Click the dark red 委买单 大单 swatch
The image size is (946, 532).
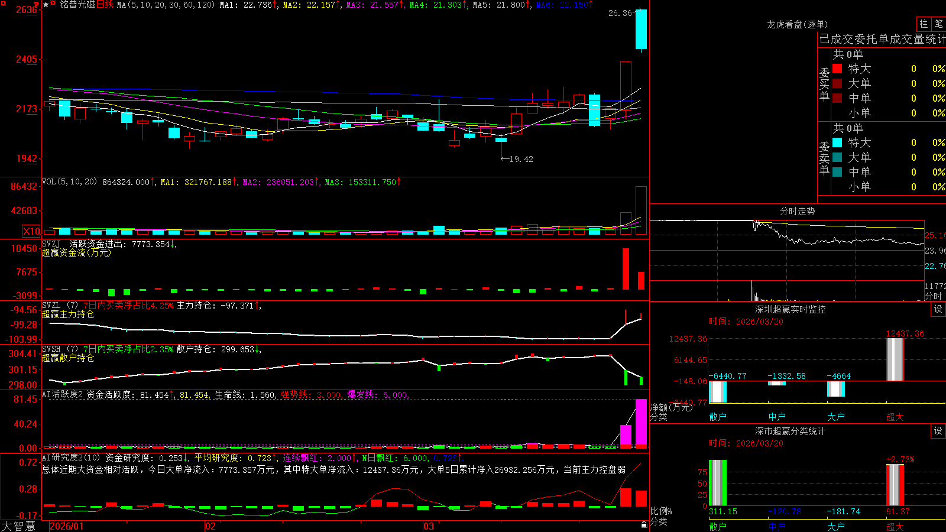point(837,83)
